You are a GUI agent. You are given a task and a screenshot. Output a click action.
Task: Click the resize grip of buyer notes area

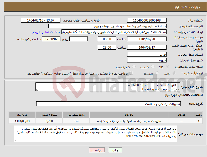click(x=15, y=141)
